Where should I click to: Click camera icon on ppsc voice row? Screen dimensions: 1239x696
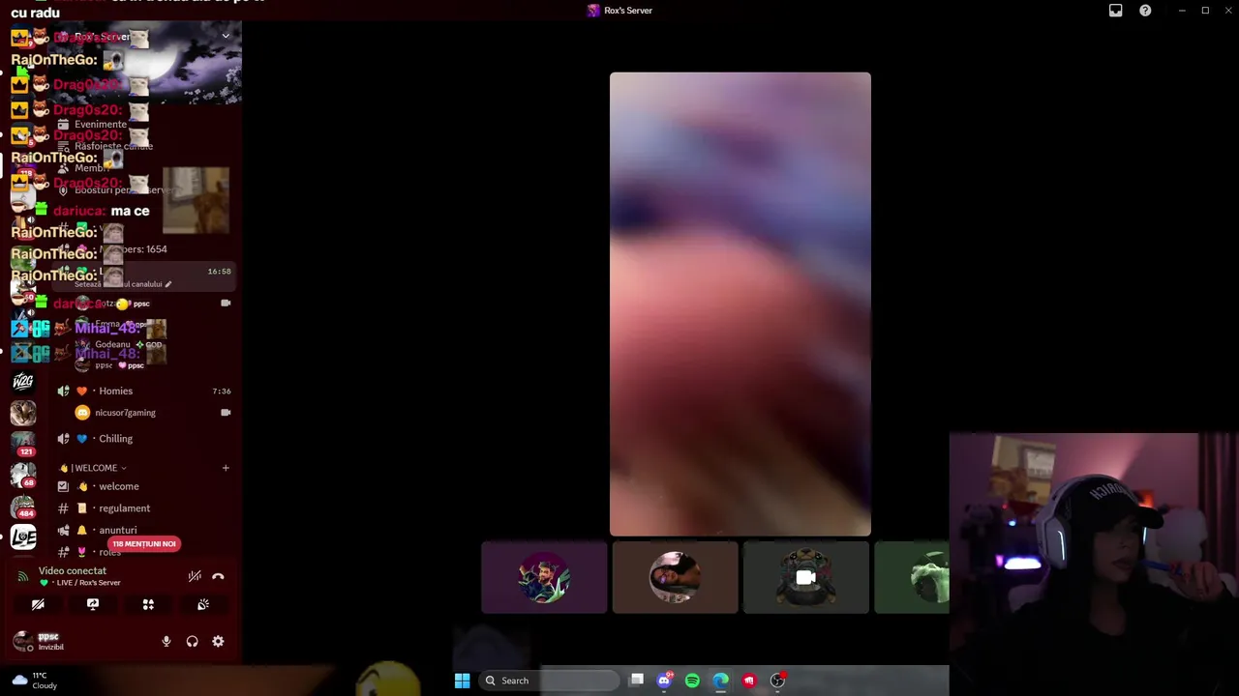(226, 304)
